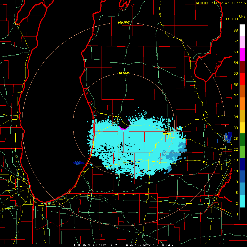Click the navy blue legend swatch
247x247 pixels.
242,164
